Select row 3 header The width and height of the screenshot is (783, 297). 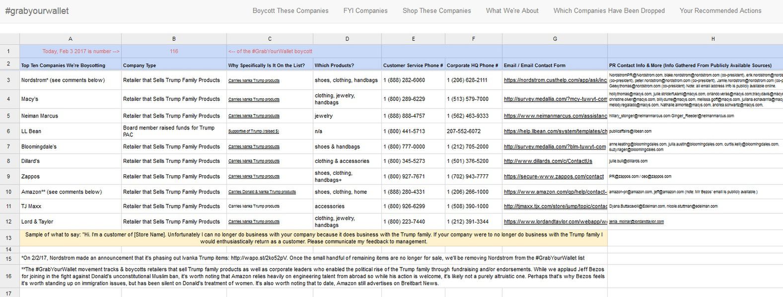tap(9, 80)
